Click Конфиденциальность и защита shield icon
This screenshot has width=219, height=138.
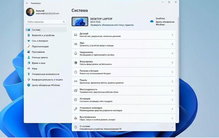coord(29,80)
